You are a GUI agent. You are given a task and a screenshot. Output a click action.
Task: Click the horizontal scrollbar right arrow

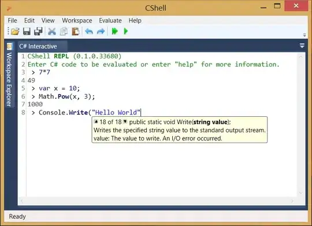(x=292, y=201)
